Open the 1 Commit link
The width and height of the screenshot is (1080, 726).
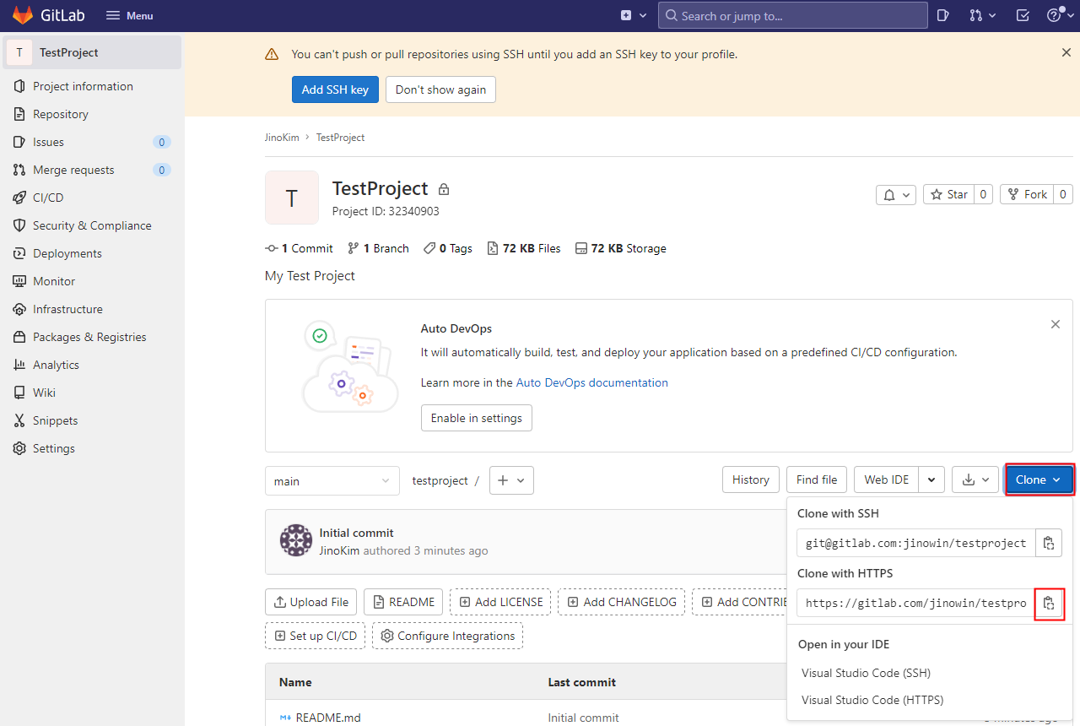[299, 248]
